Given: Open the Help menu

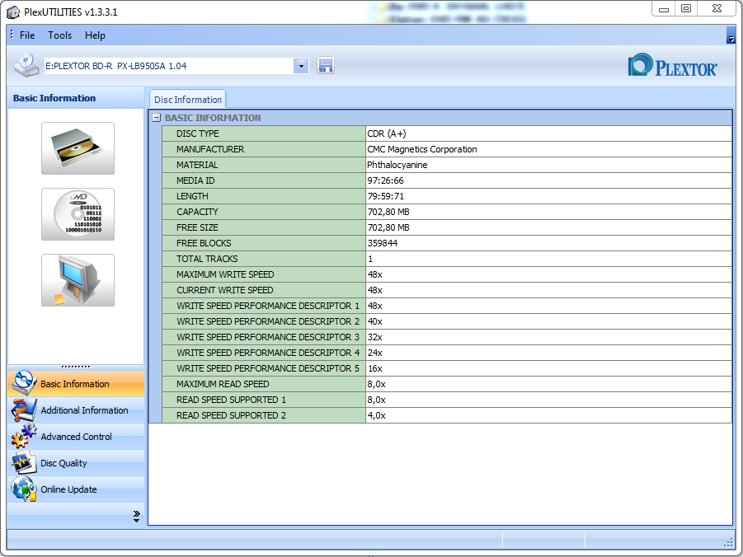Looking at the screenshot, I should pyautogui.click(x=95, y=35).
